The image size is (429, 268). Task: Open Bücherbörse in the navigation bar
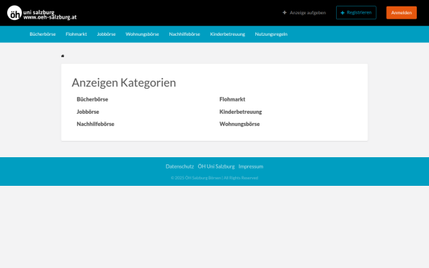click(43, 34)
